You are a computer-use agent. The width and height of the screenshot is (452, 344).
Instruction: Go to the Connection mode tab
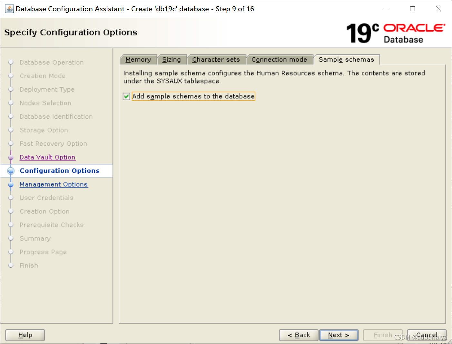[279, 60]
